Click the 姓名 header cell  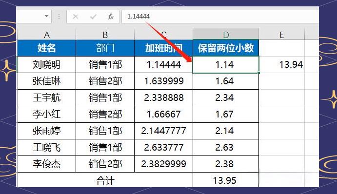[x=46, y=48]
